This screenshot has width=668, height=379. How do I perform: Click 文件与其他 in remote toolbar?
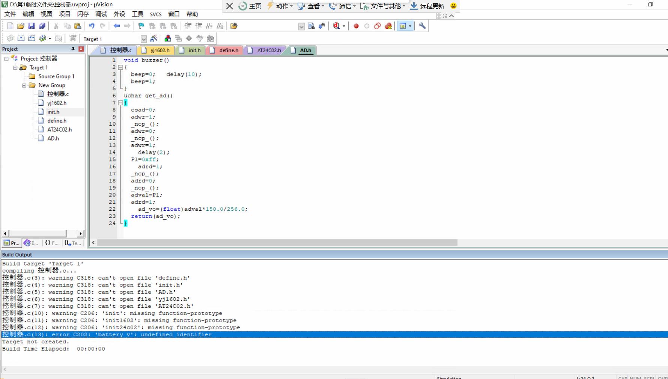pos(383,6)
